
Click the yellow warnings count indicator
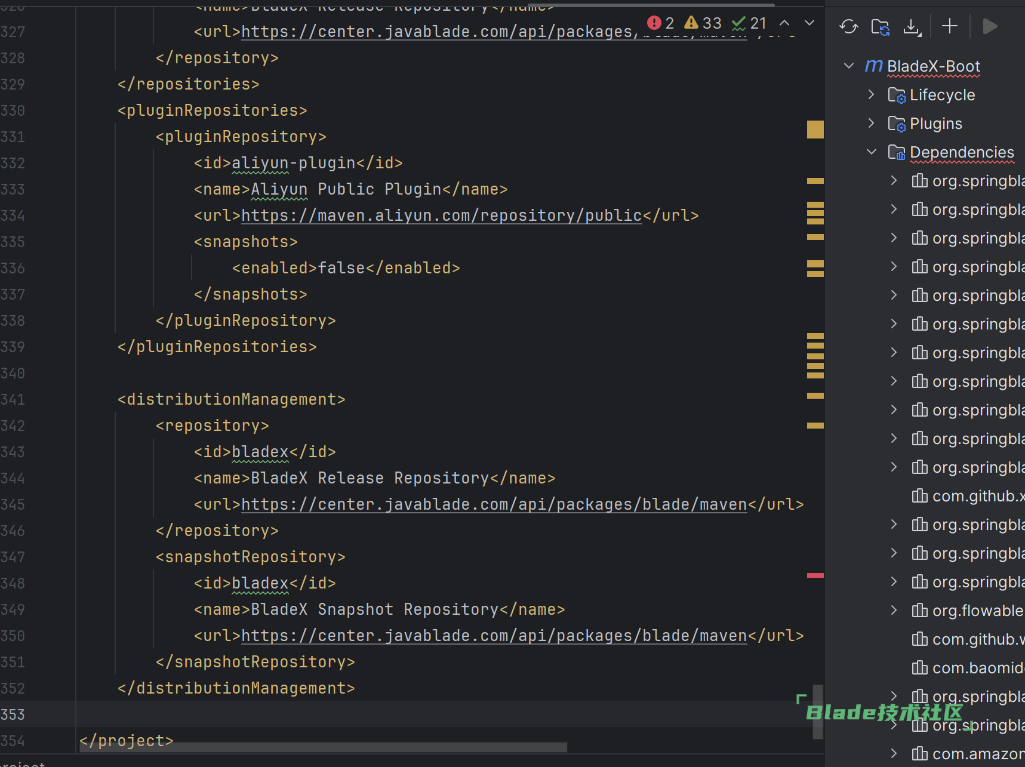[x=703, y=23]
